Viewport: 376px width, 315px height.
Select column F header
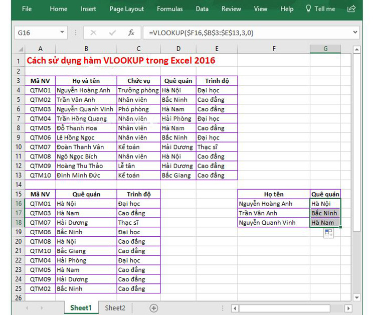(x=274, y=49)
